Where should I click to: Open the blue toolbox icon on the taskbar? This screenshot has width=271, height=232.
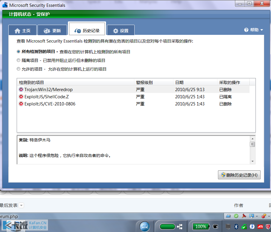click(x=144, y=226)
